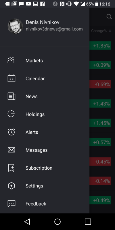
Task: Tap the Markets chart icon
Action: pyautogui.click(x=11, y=60)
